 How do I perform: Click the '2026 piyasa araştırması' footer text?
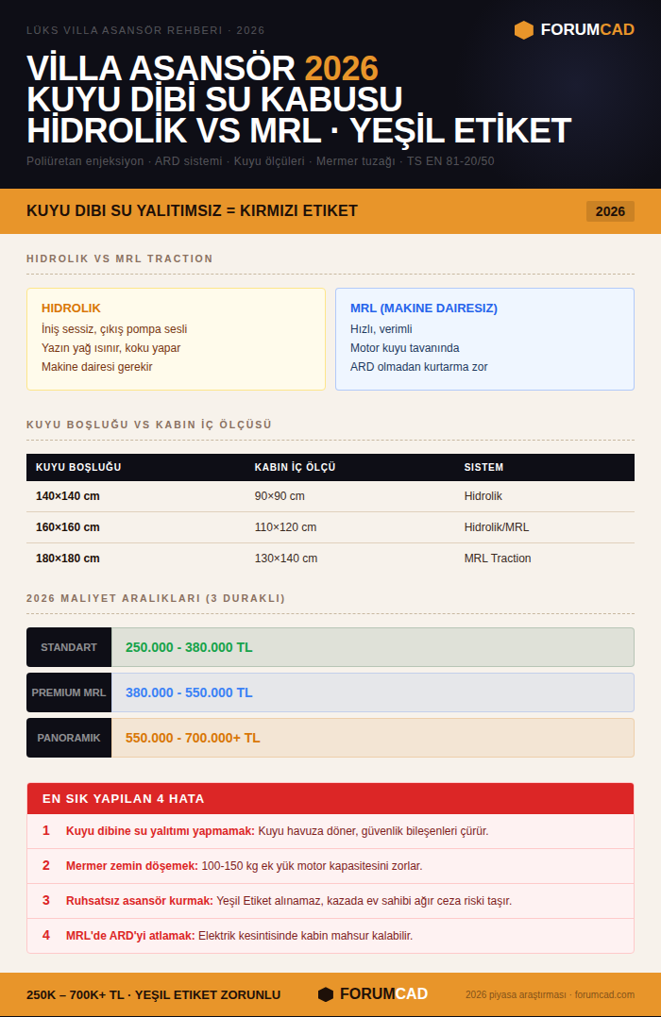(516, 995)
